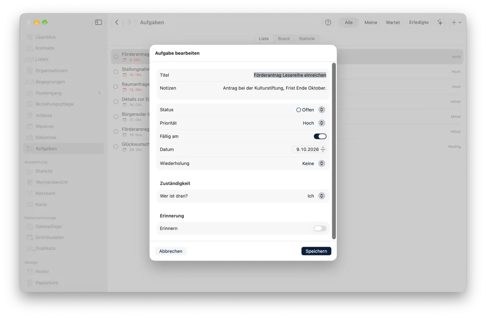This screenshot has width=486, height=318.
Task: Switch to the Board tab
Action: (284, 39)
